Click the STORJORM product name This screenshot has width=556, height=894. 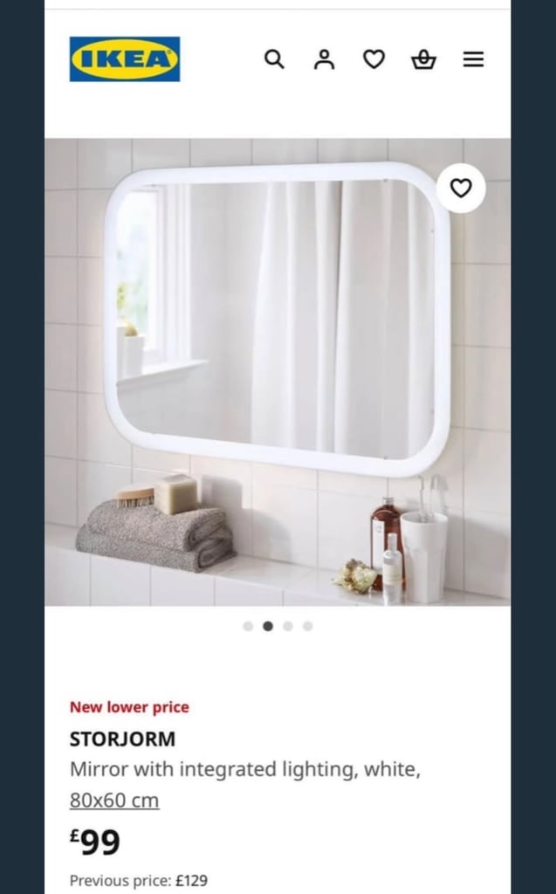click(122, 739)
